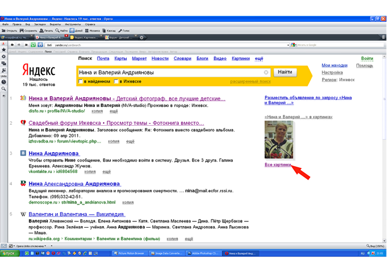
Task: Open Bookmarks star panel in sidebar
Action: pos(4,50)
